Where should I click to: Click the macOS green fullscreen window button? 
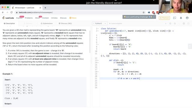8,7
